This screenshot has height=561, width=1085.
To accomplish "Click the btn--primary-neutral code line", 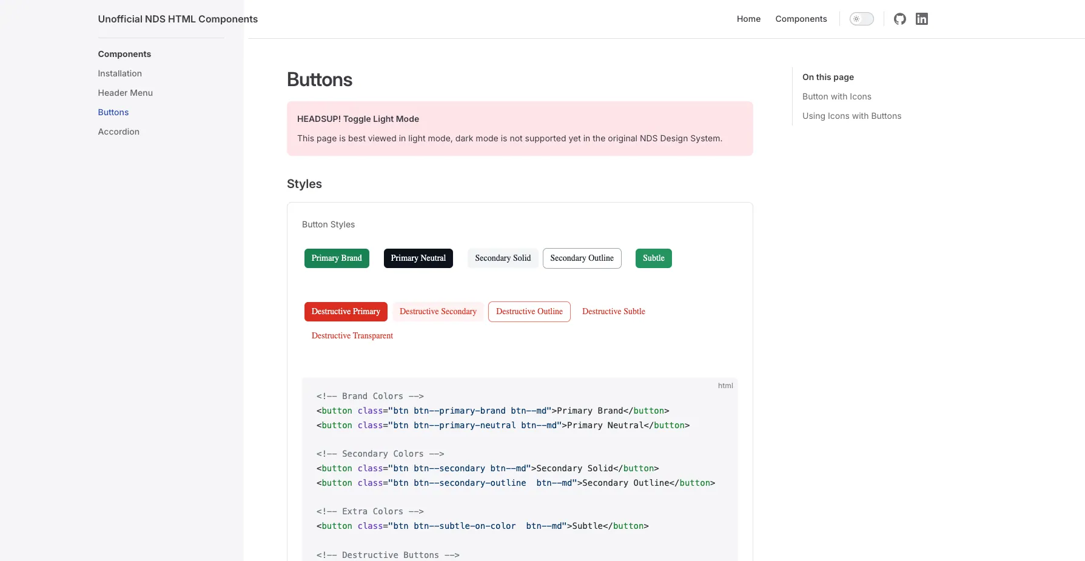I will tap(503, 425).
